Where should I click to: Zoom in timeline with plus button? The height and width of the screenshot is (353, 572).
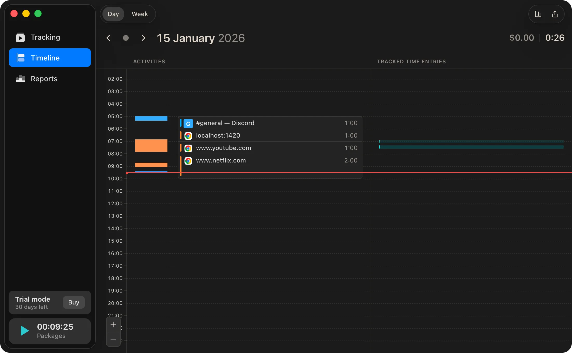(113, 324)
